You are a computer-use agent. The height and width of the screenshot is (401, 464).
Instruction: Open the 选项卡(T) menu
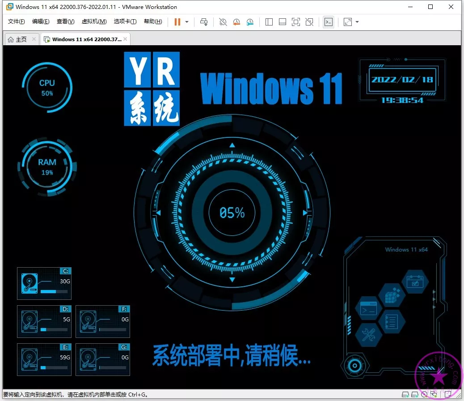click(125, 22)
